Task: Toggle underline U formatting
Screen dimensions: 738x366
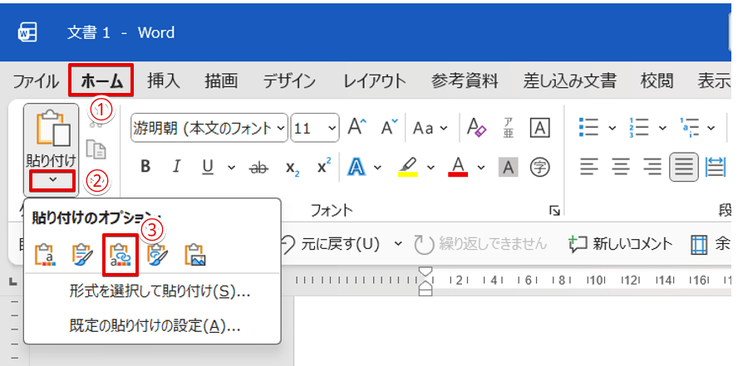Action: [208, 166]
